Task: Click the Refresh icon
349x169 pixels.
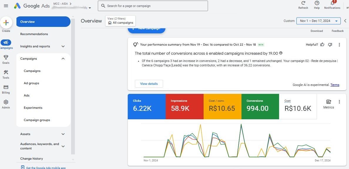Action: (x=303, y=3)
